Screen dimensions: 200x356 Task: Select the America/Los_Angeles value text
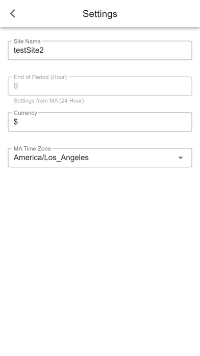coord(51,158)
